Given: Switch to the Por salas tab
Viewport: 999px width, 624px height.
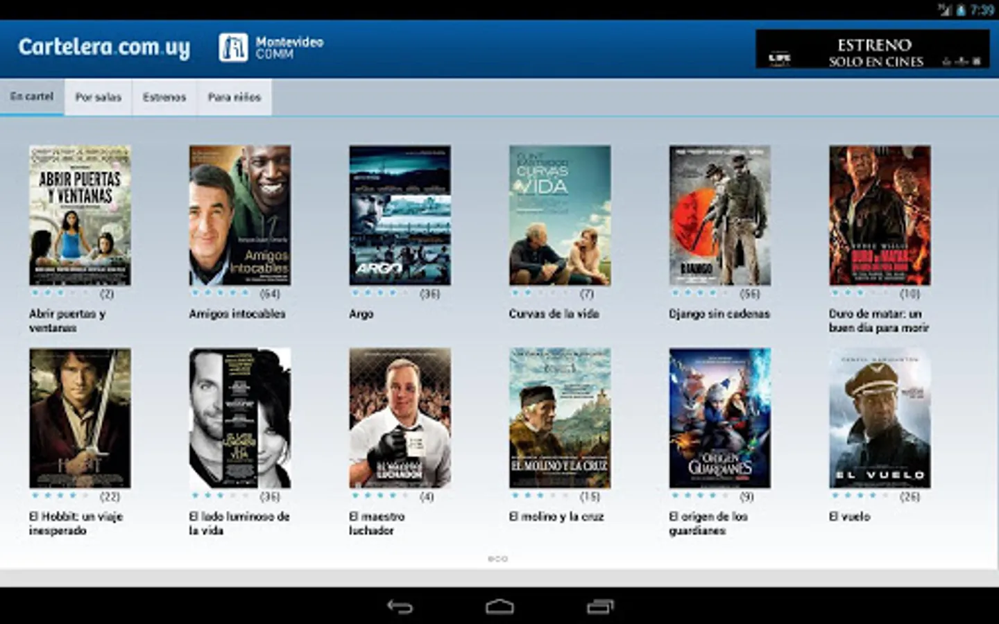Looking at the screenshot, I should click(98, 97).
